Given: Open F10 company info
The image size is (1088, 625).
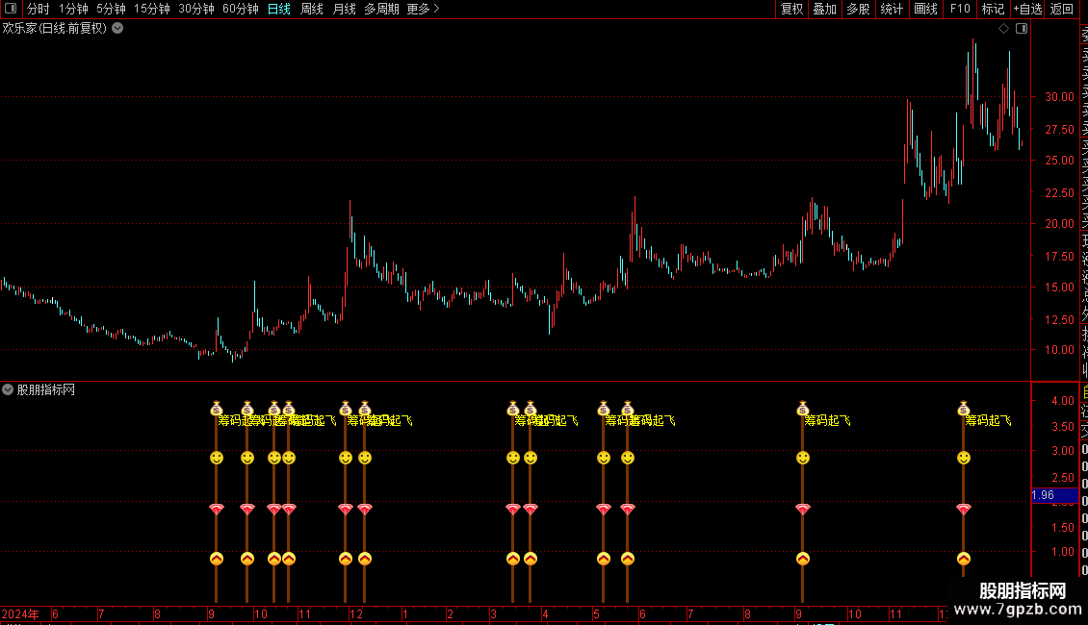Looking at the screenshot, I should pos(960,9).
